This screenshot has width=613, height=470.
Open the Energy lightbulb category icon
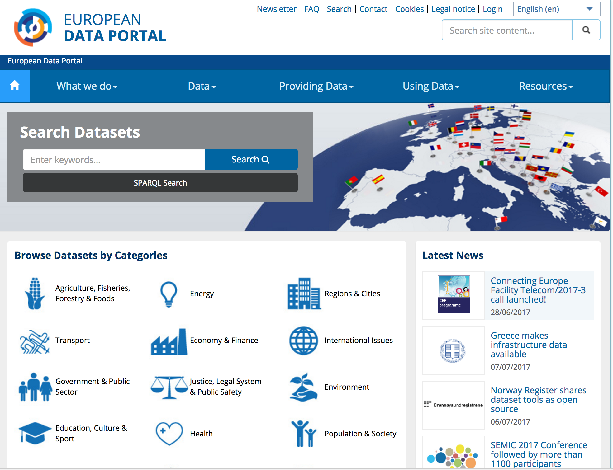pos(169,294)
